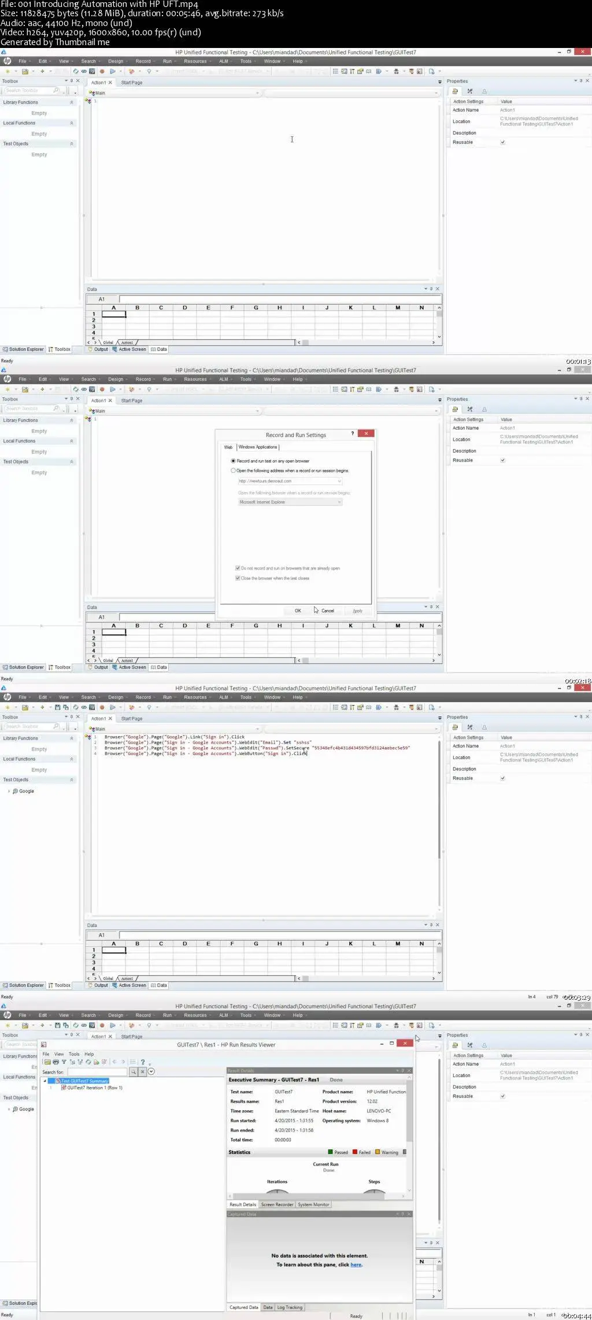
Task: Click the Run play icon in the Google-script frame
Action: (112, 707)
